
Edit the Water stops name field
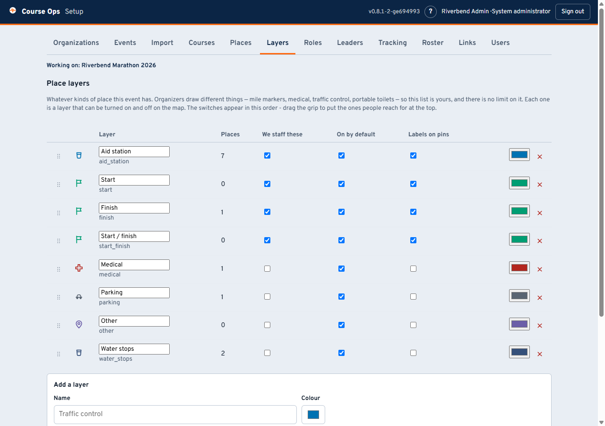[x=134, y=349]
